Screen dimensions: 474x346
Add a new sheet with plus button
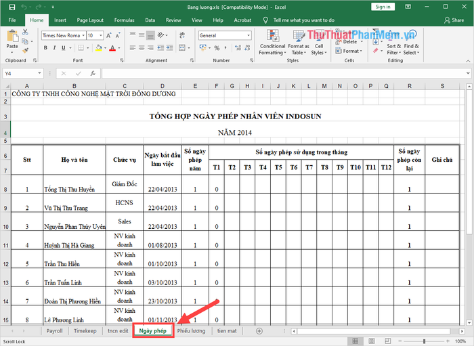tap(259, 331)
